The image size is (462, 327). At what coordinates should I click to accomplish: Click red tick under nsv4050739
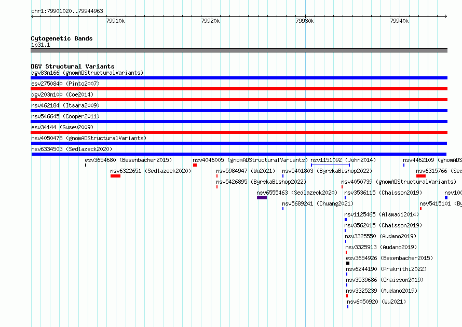point(342,187)
